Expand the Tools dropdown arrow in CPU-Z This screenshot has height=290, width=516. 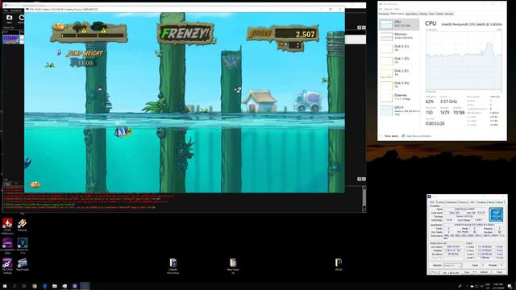(x=474, y=272)
